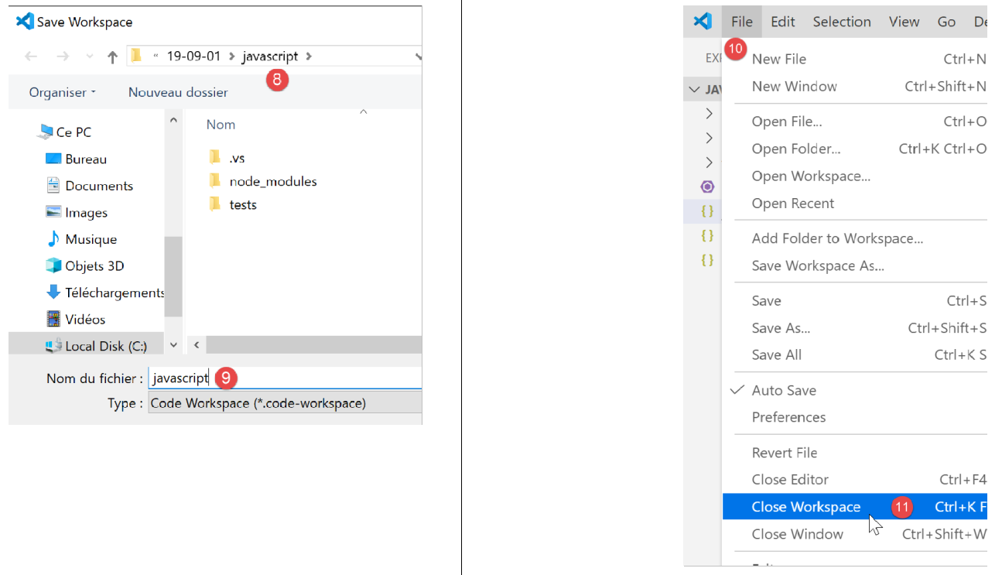Screen dimensions: 1002x575
Task: Open the Organiser dropdown
Action: pyautogui.click(x=62, y=92)
